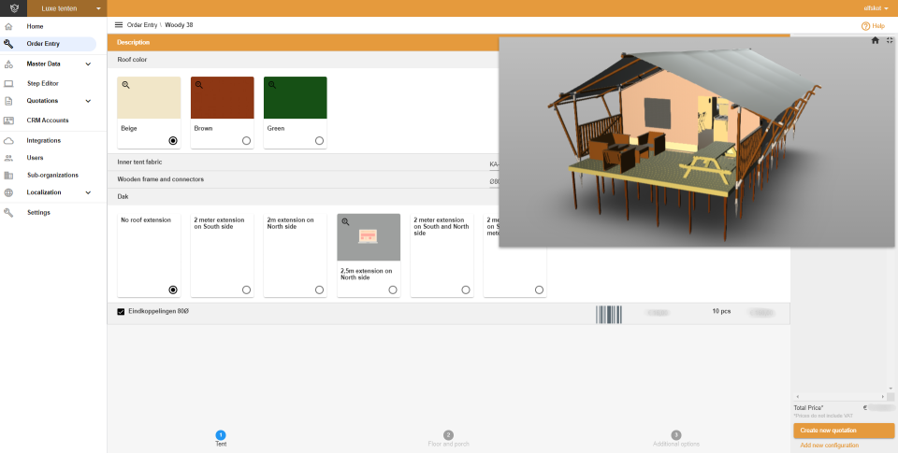Zoom the Green swatch magnifier icon
The height and width of the screenshot is (453, 898).
(x=272, y=85)
